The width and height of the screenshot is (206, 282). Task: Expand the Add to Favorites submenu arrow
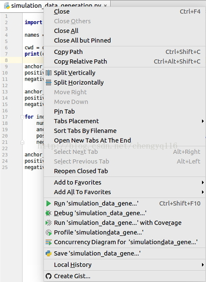(x=202, y=182)
